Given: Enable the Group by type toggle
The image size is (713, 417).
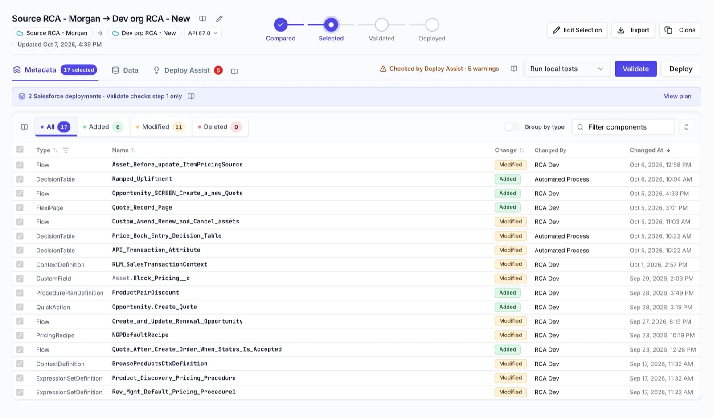Looking at the screenshot, I should 512,127.
